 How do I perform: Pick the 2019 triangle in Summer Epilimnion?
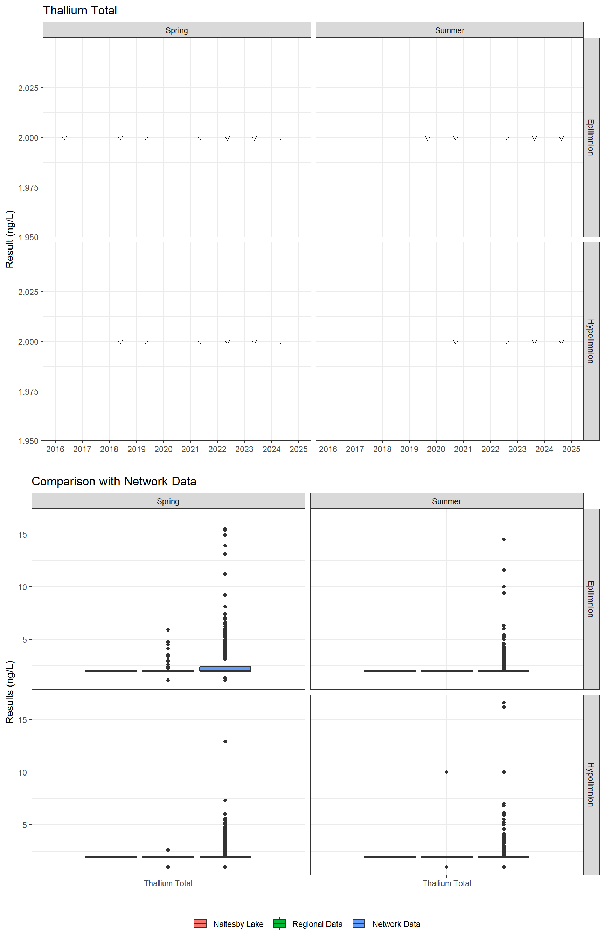pyautogui.click(x=427, y=138)
